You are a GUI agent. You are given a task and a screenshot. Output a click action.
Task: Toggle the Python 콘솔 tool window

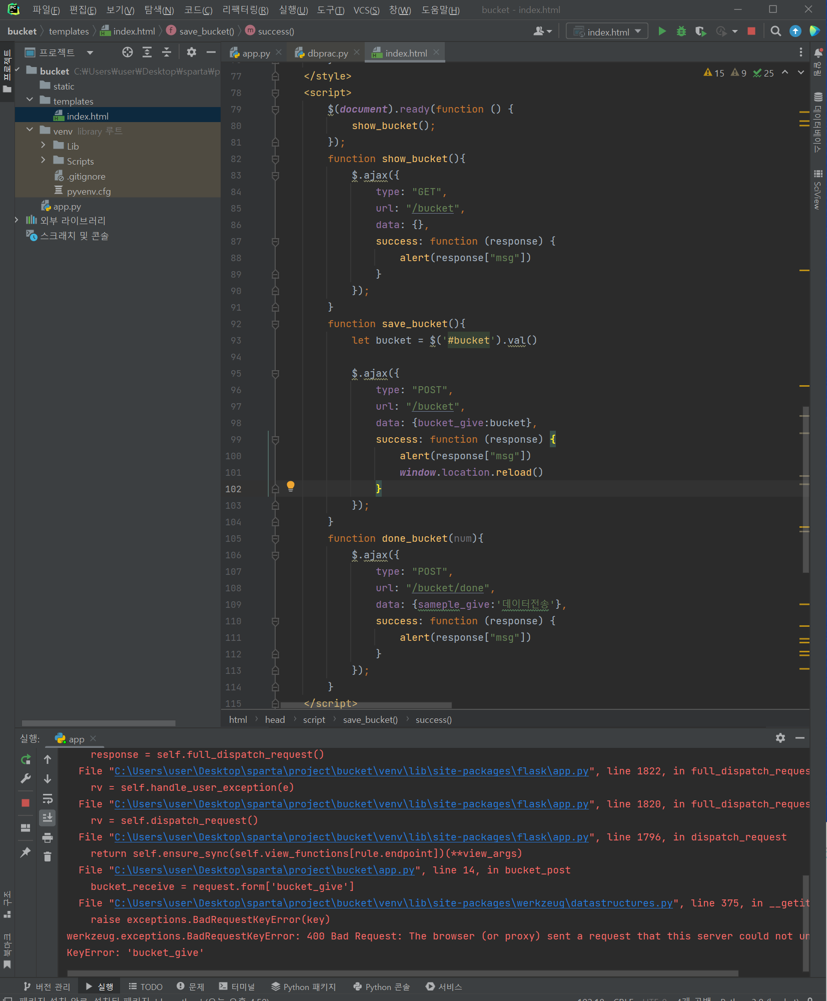click(382, 986)
